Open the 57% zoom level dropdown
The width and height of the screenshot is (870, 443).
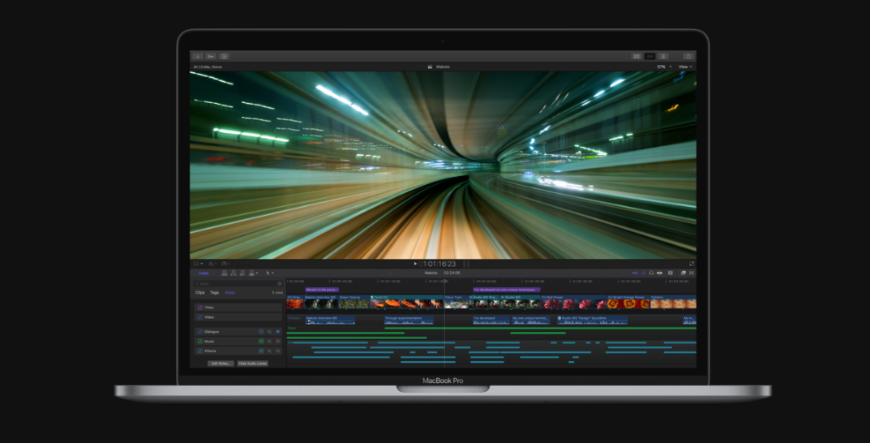point(663,67)
